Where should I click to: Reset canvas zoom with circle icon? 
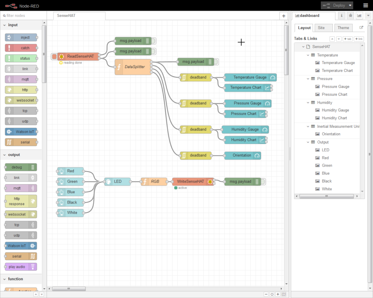click(272, 294)
